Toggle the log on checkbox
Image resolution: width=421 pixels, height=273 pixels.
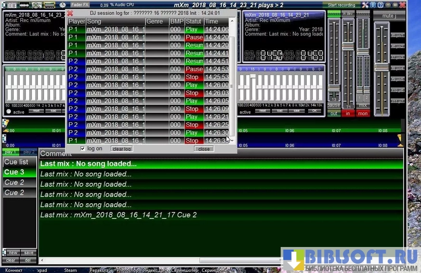82,149
